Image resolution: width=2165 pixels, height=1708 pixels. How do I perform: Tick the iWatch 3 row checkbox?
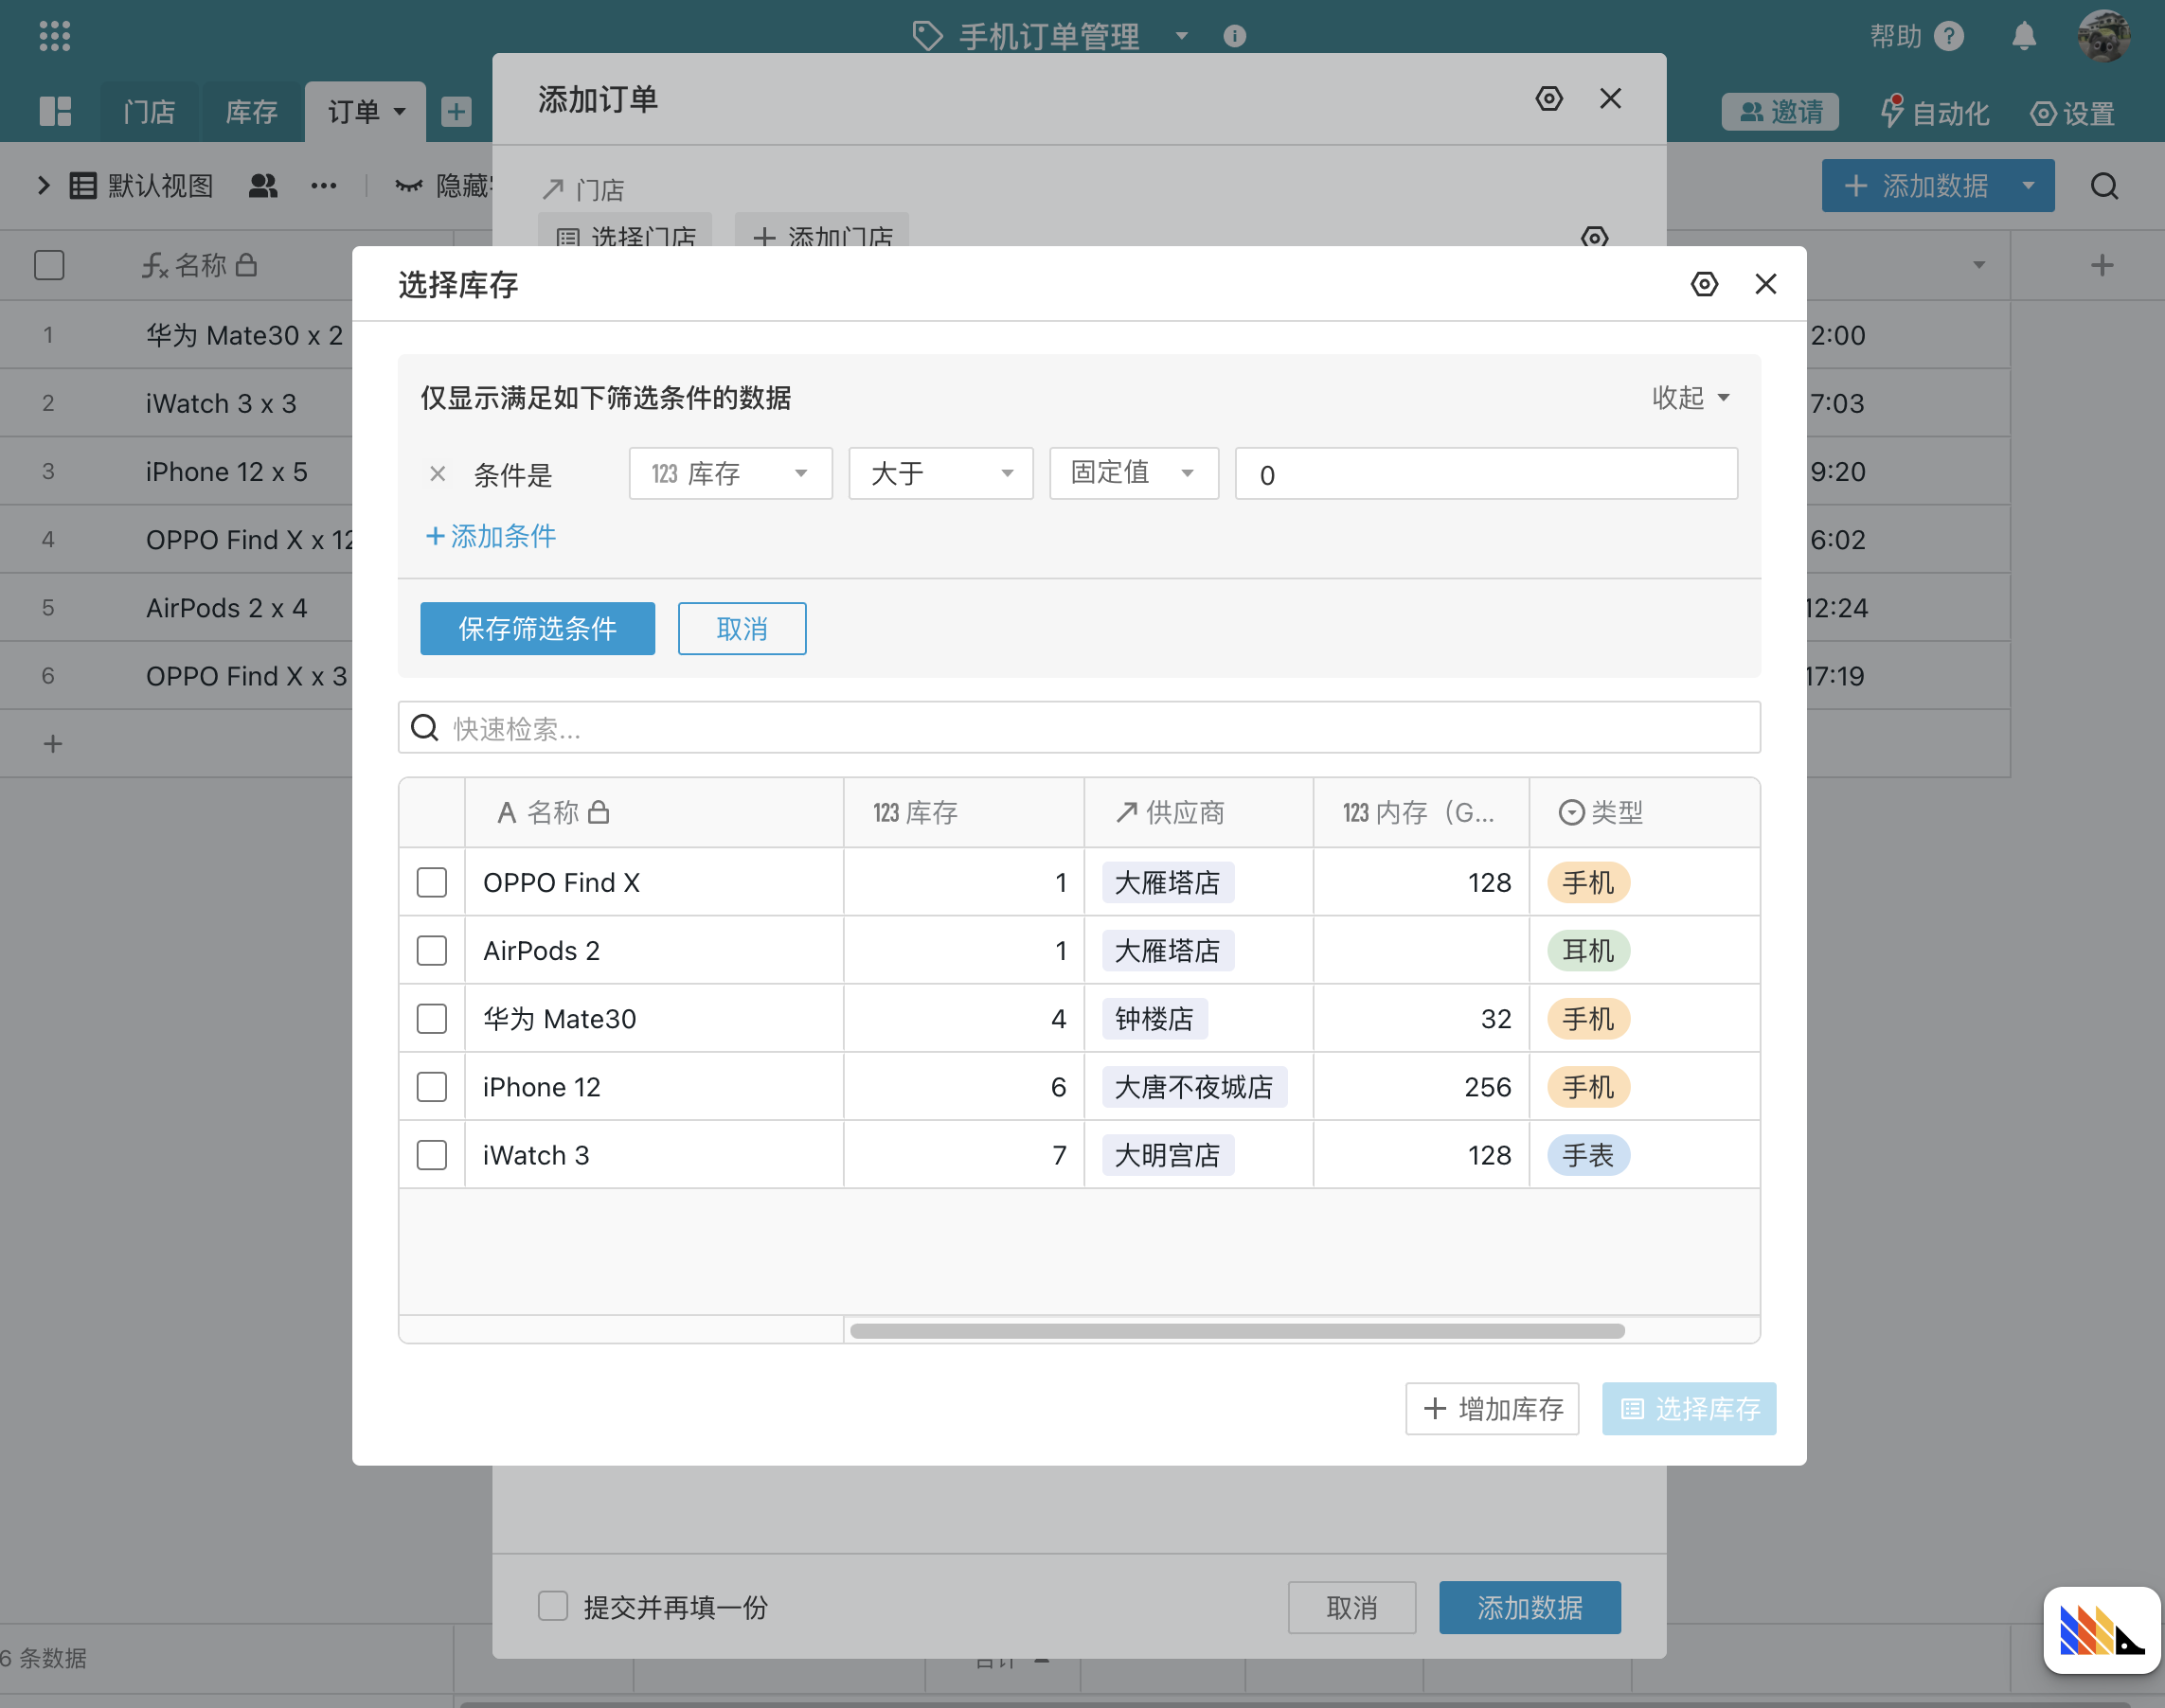pyautogui.click(x=432, y=1155)
